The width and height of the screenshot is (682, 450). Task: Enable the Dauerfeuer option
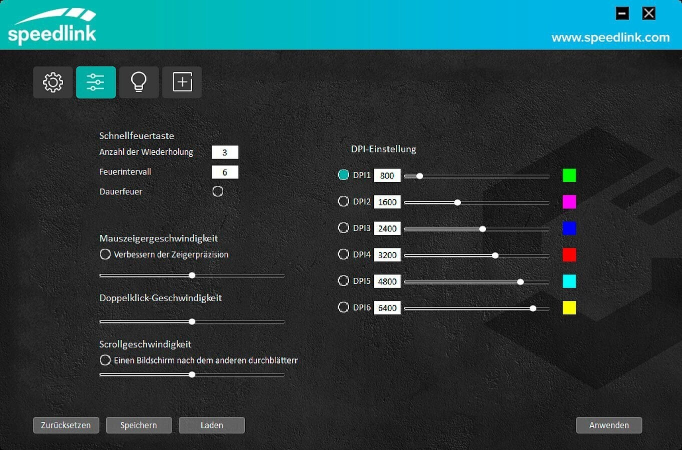point(218,191)
